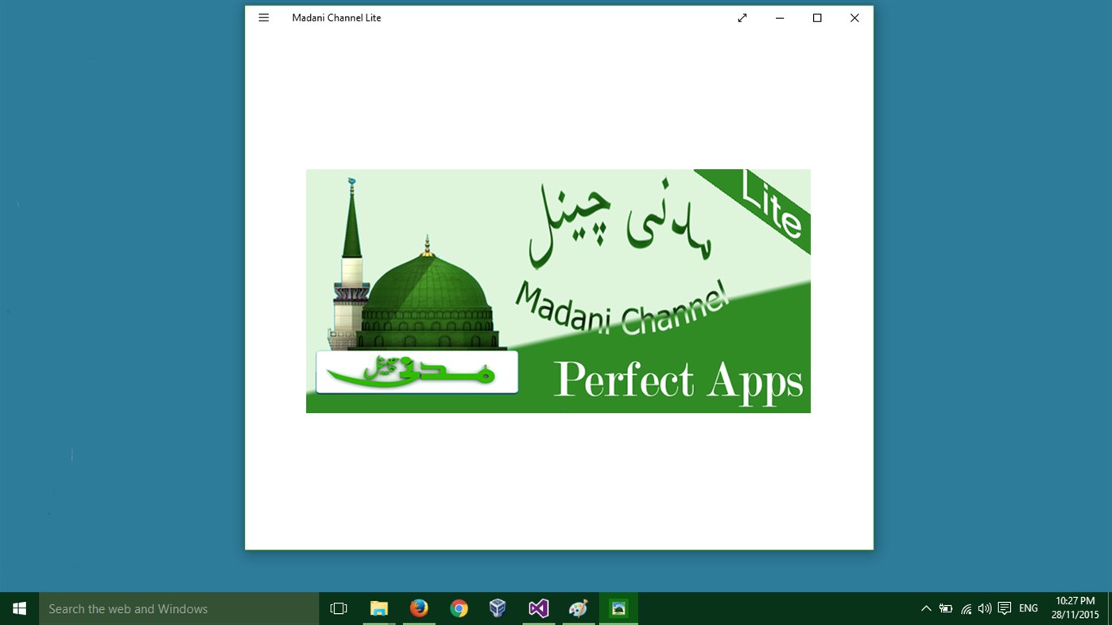
Task: View the Madani Channel splash banner image
Action: [x=557, y=291]
